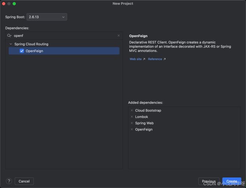Uncheck the OpenFeign checkbox
This screenshot has height=188, width=246.
(22, 51)
